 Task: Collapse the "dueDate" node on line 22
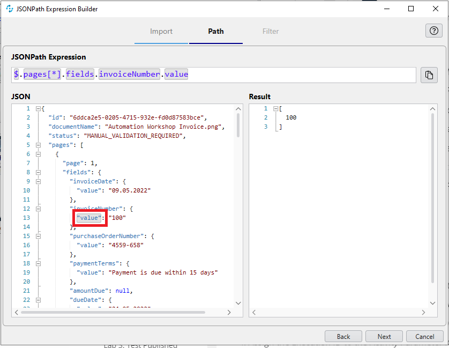[38, 300]
